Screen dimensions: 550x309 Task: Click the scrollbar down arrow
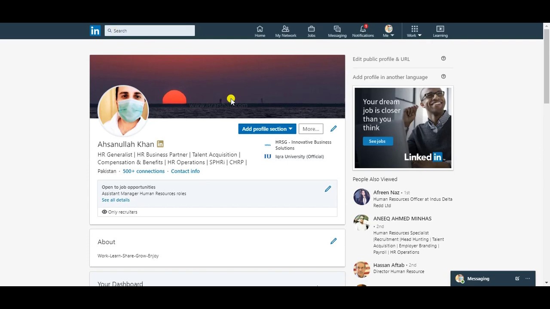pos(547,283)
